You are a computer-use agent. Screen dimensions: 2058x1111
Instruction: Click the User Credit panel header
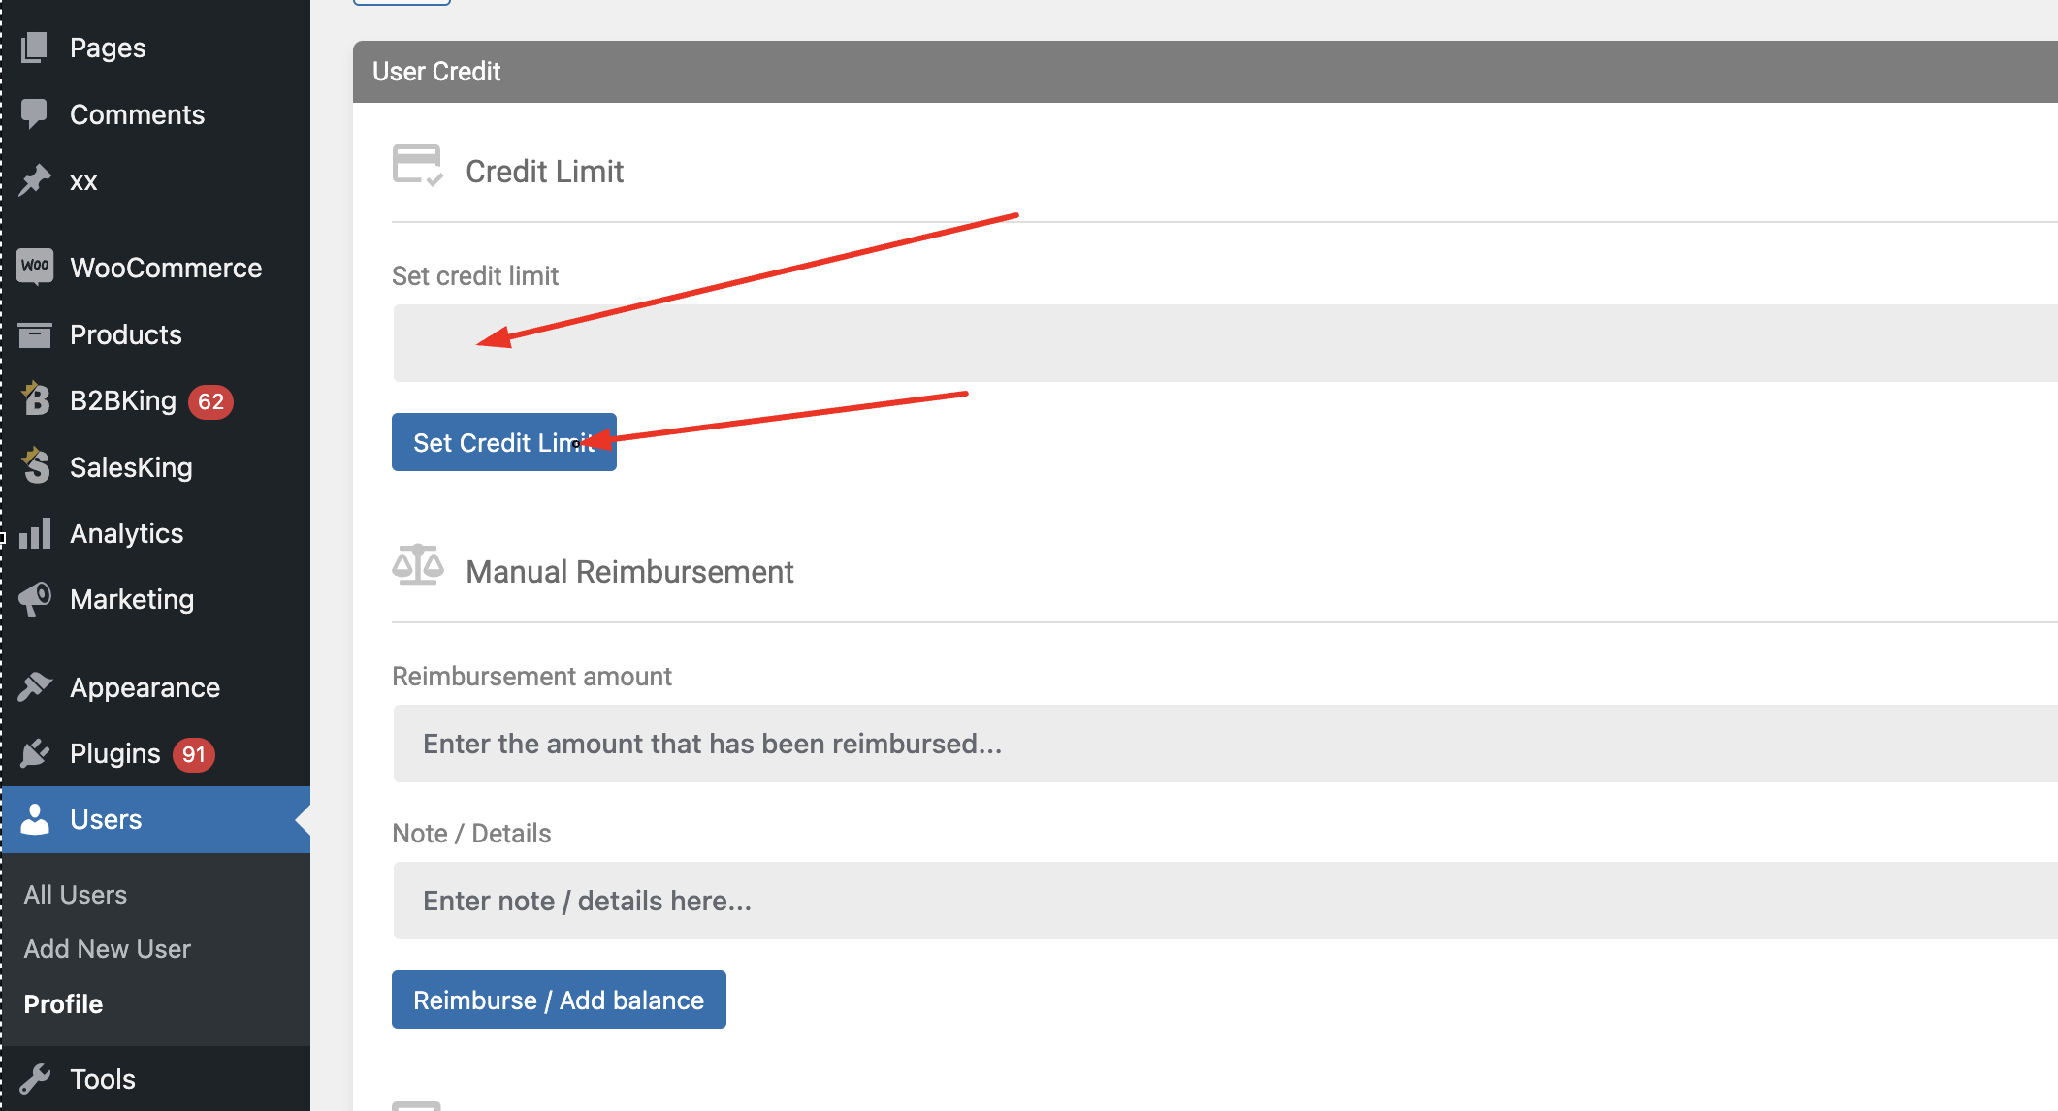click(x=1206, y=72)
